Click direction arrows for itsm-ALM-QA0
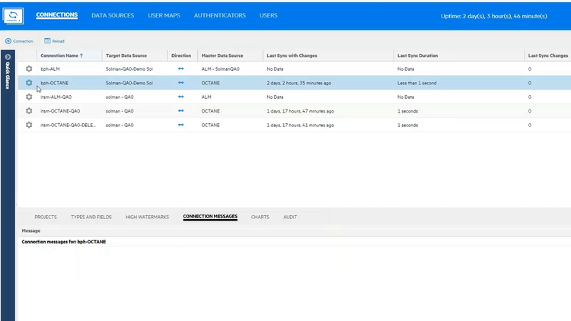The width and height of the screenshot is (571, 321). [180, 97]
